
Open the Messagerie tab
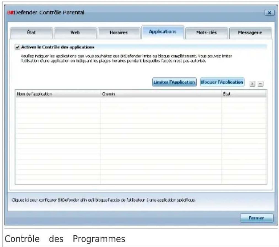tap(250, 33)
